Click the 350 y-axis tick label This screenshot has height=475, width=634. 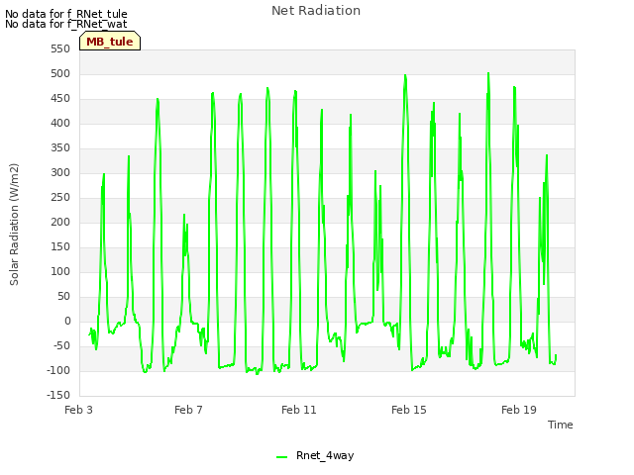(60, 147)
